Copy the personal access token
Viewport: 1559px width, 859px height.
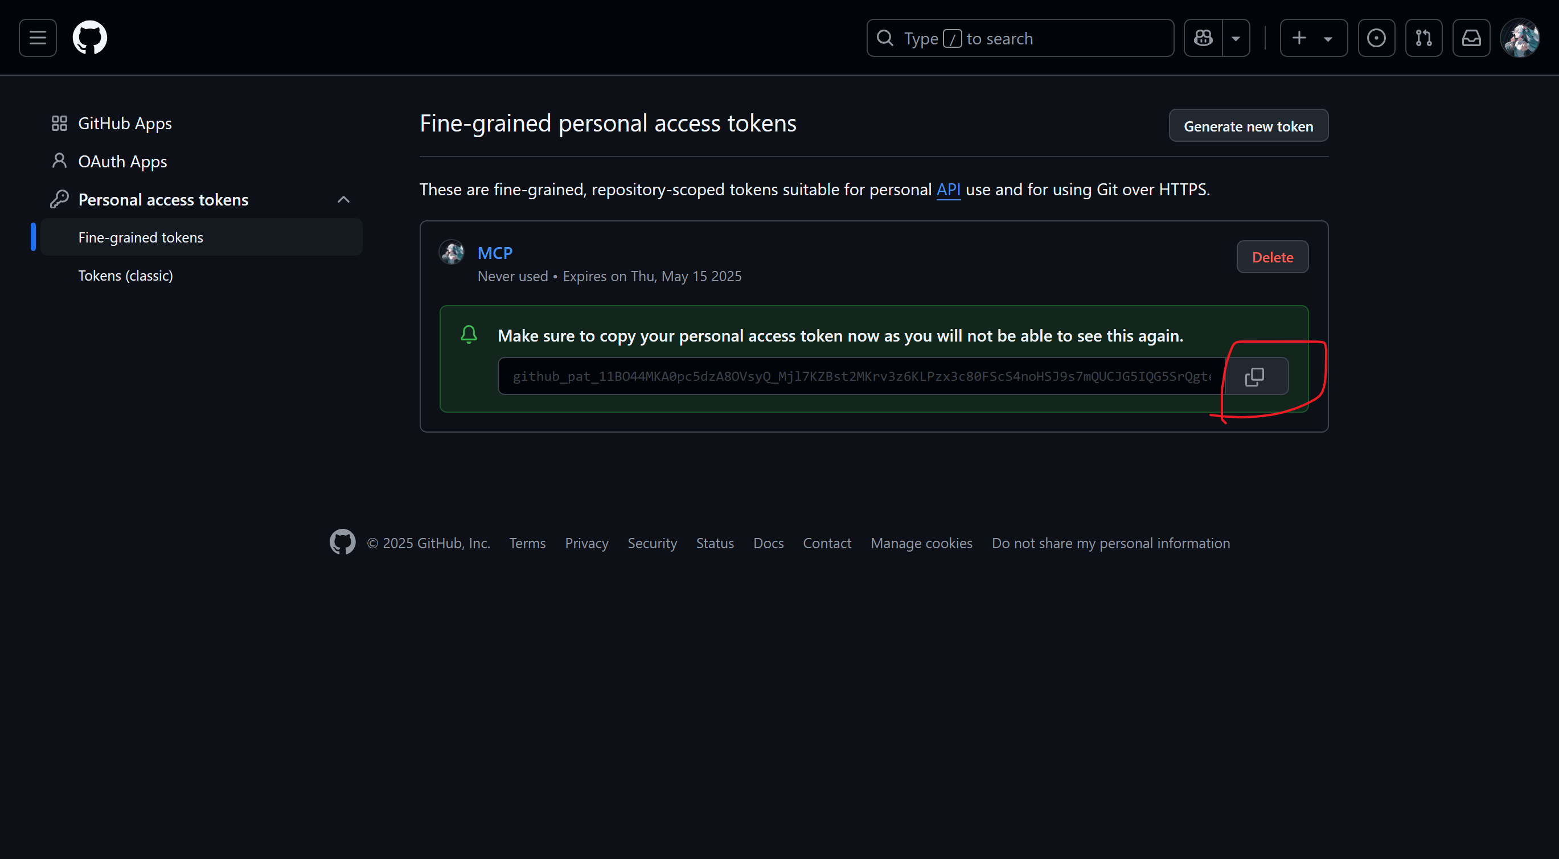click(1254, 376)
